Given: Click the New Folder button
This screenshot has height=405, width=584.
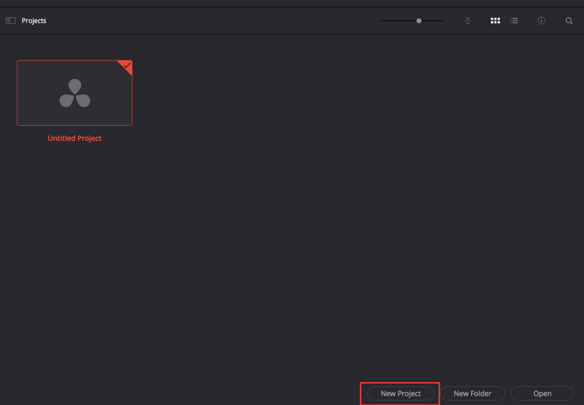Looking at the screenshot, I should 473,394.
